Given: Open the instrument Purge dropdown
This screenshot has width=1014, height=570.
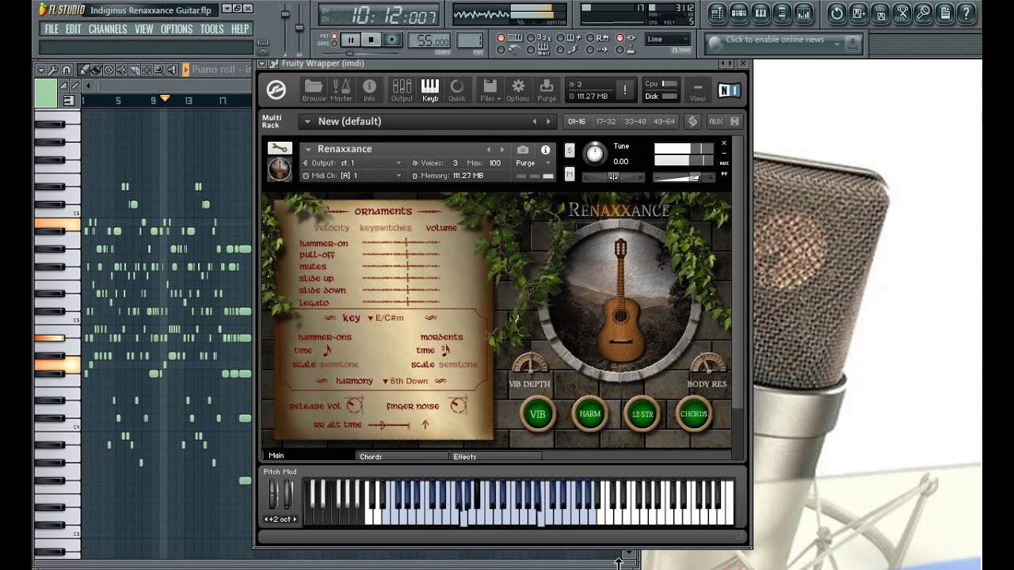Looking at the screenshot, I should pos(549,163).
